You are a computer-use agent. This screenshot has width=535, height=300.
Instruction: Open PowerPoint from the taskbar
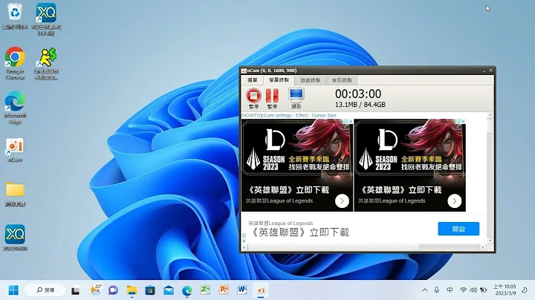pos(224,290)
